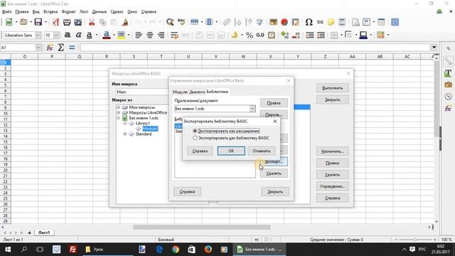This screenshot has width=455, height=256.
Task: Select Экспортировать как расширение radio button
Action: [x=195, y=131]
